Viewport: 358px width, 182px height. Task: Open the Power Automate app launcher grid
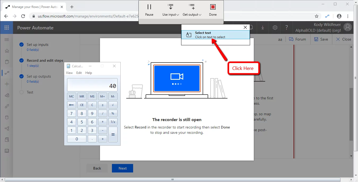[x=7, y=28]
